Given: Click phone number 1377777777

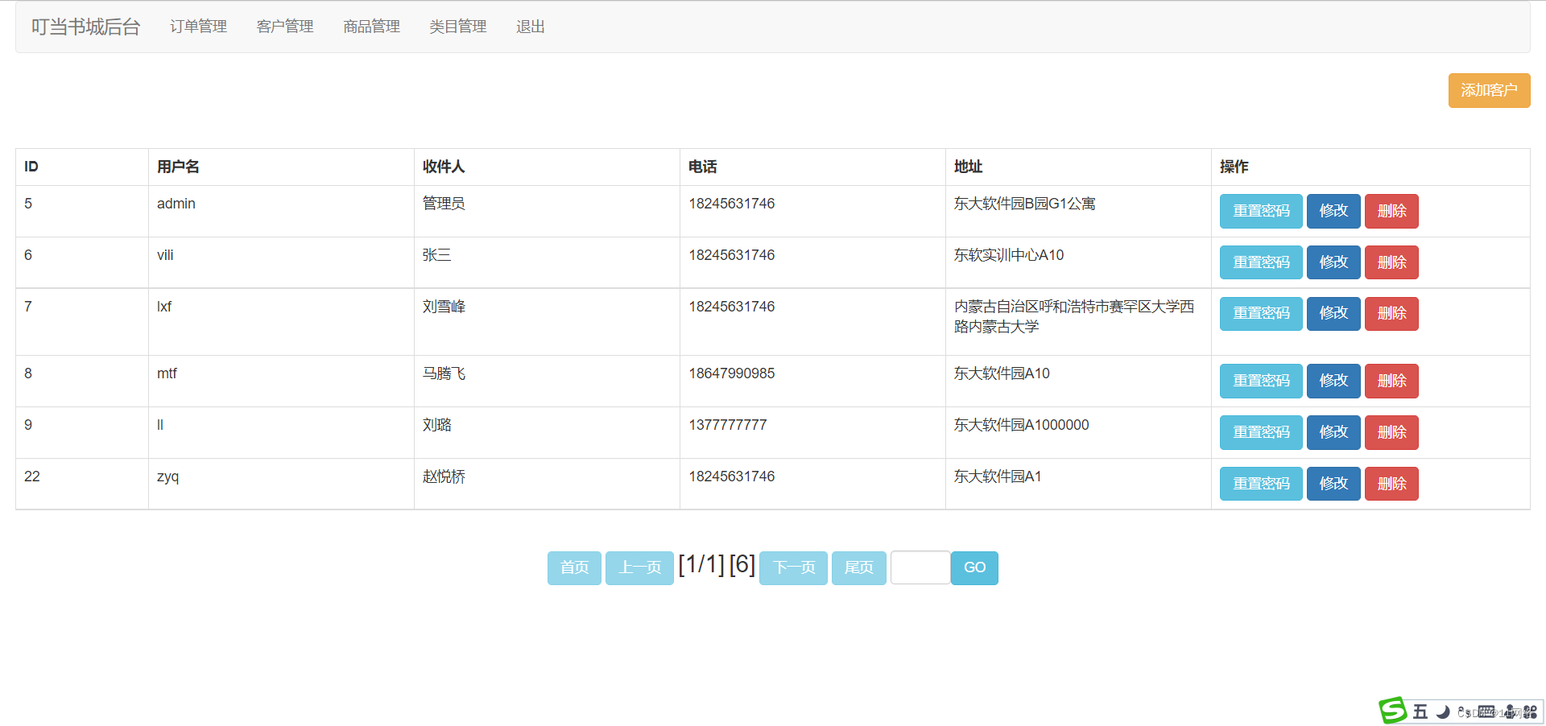Looking at the screenshot, I should (727, 425).
